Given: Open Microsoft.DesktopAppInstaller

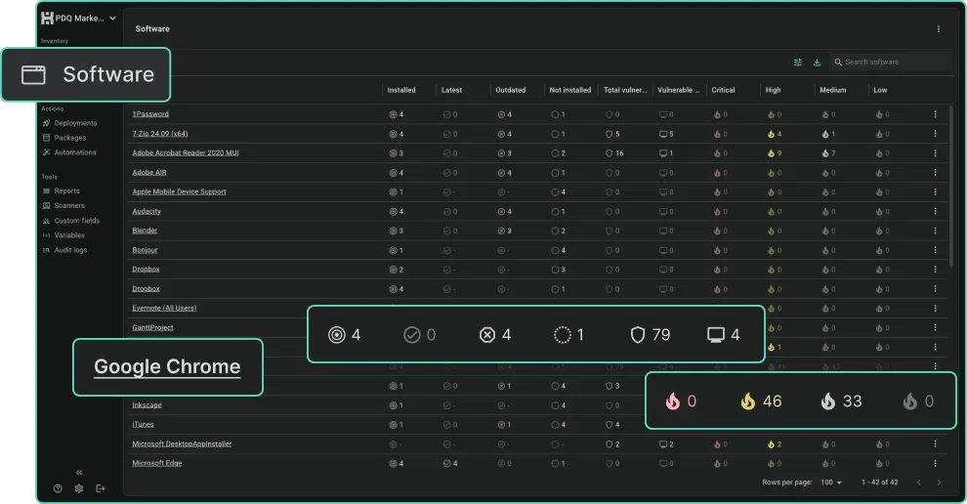Looking at the screenshot, I should pyautogui.click(x=182, y=444).
